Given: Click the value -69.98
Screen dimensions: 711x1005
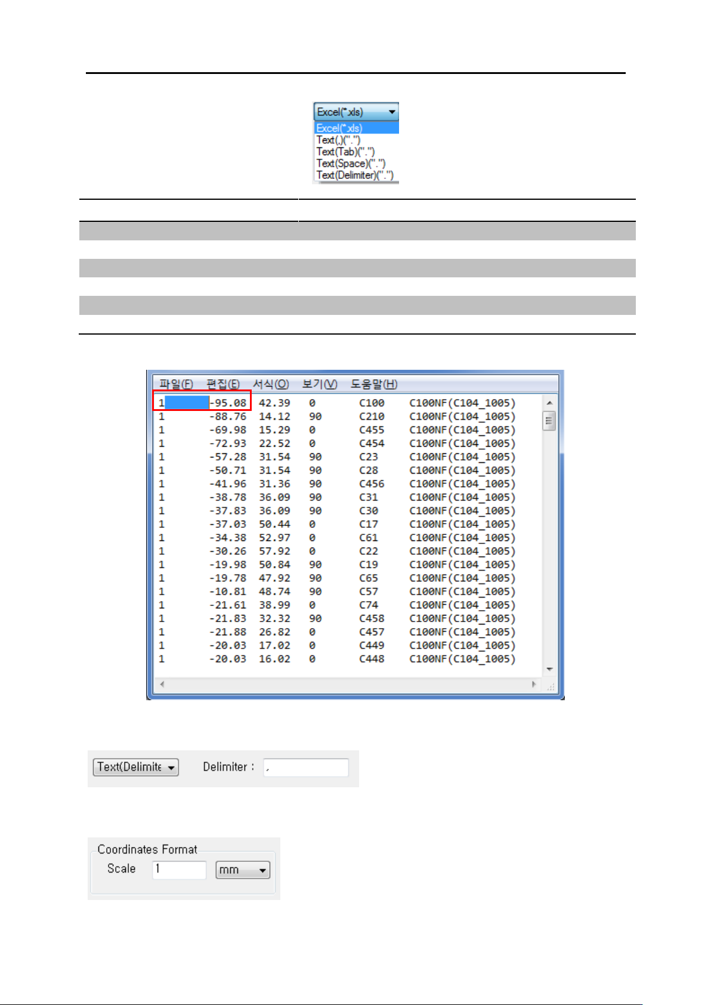Looking at the screenshot, I should [228, 430].
